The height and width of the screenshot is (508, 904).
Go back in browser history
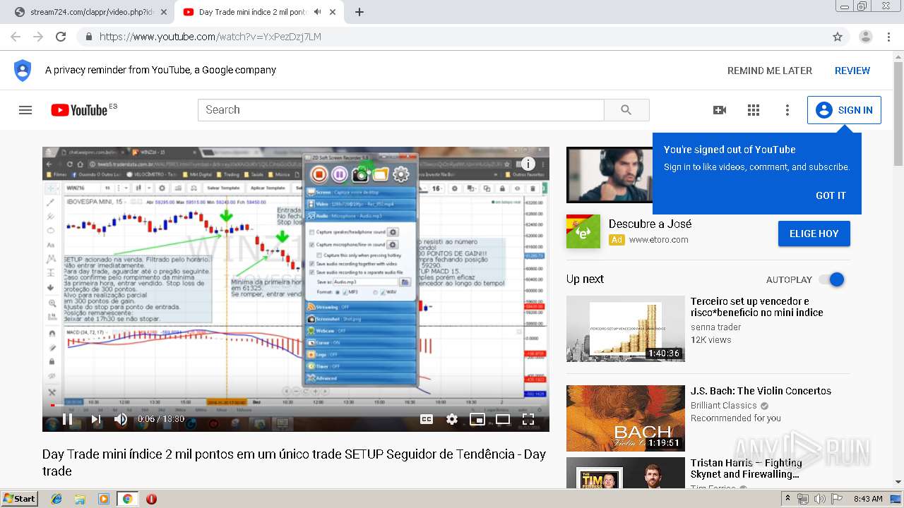pyautogui.click(x=16, y=37)
